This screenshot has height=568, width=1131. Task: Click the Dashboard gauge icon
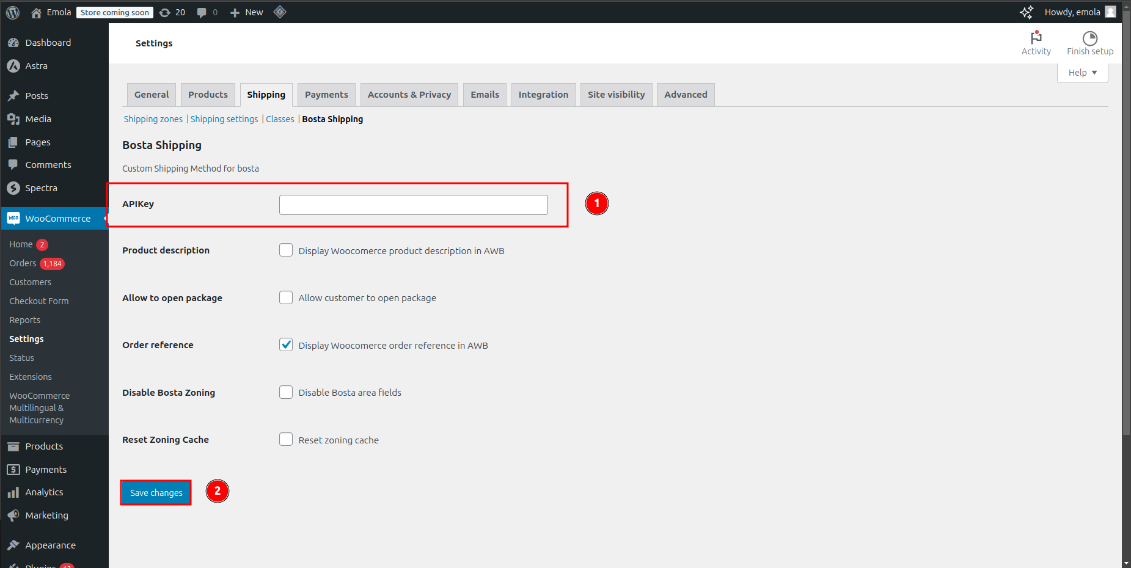(13, 43)
